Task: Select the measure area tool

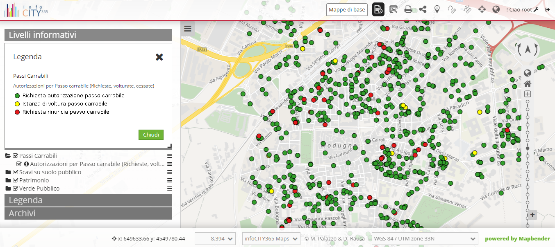Action: (452, 9)
